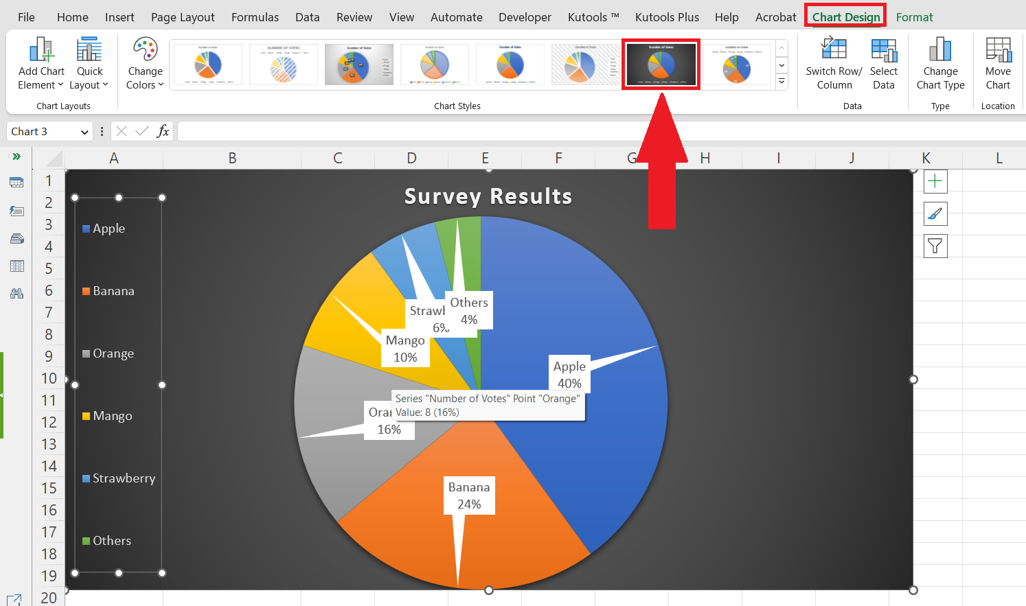This screenshot has width=1026, height=606.
Task: Switch to the Format tab
Action: coord(914,17)
